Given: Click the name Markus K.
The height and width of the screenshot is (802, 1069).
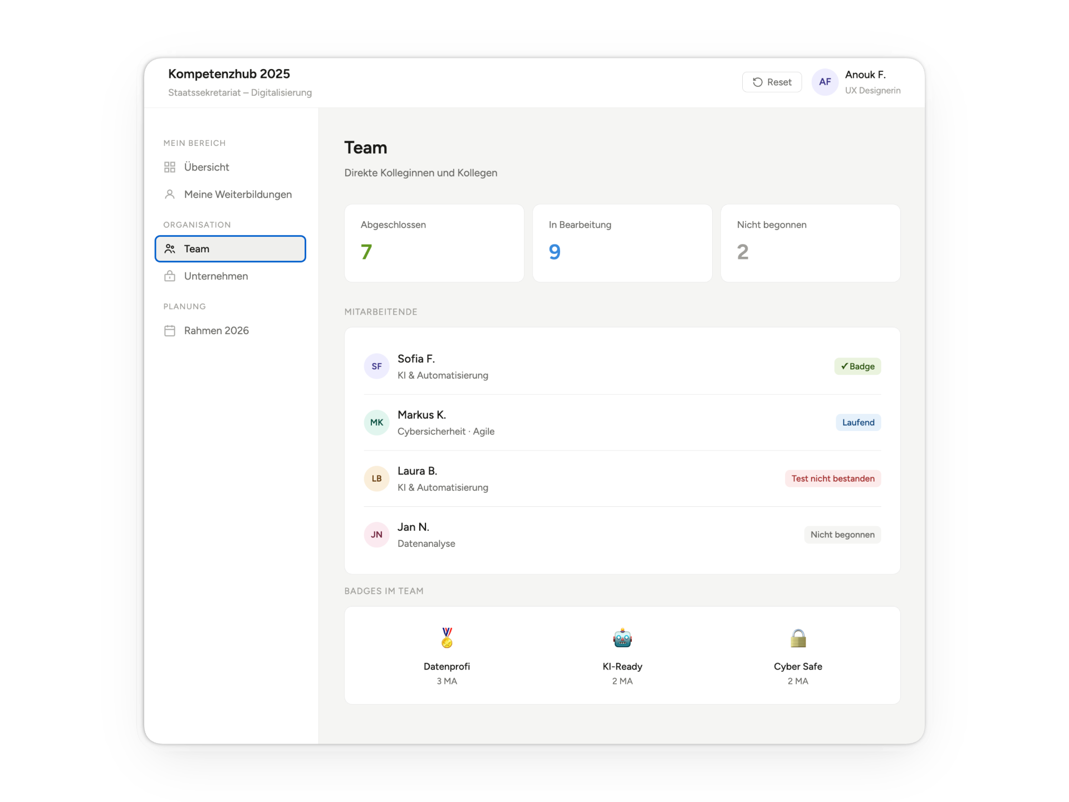Looking at the screenshot, I should pyautogui.click(x=421, y=415).
